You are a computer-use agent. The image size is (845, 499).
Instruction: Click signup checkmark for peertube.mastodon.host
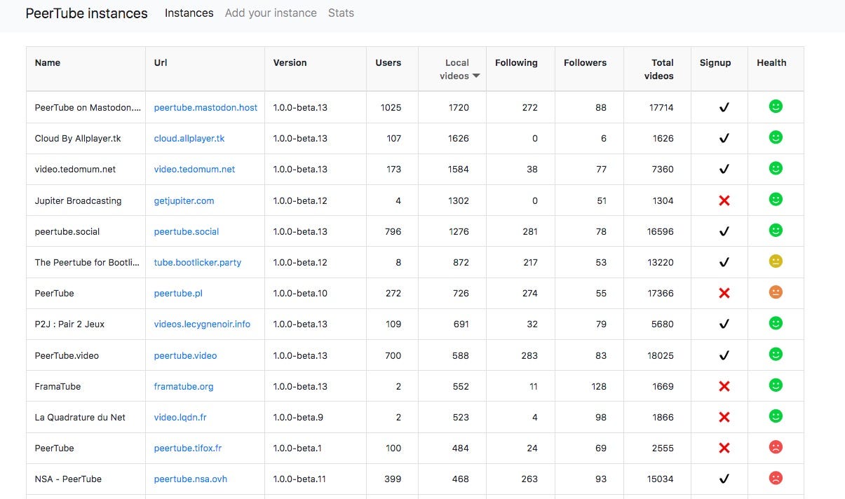pyautogui.click(x=724, y=107)
